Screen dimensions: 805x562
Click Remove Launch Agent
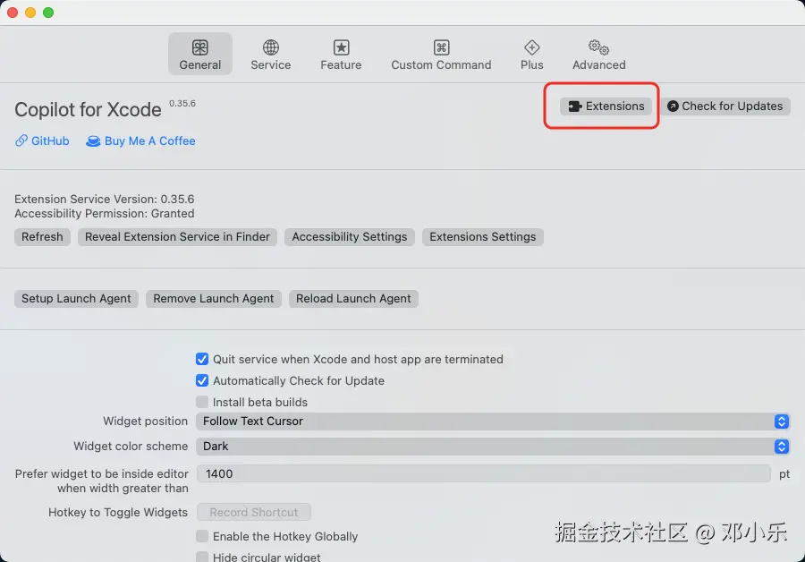point(213,299)
